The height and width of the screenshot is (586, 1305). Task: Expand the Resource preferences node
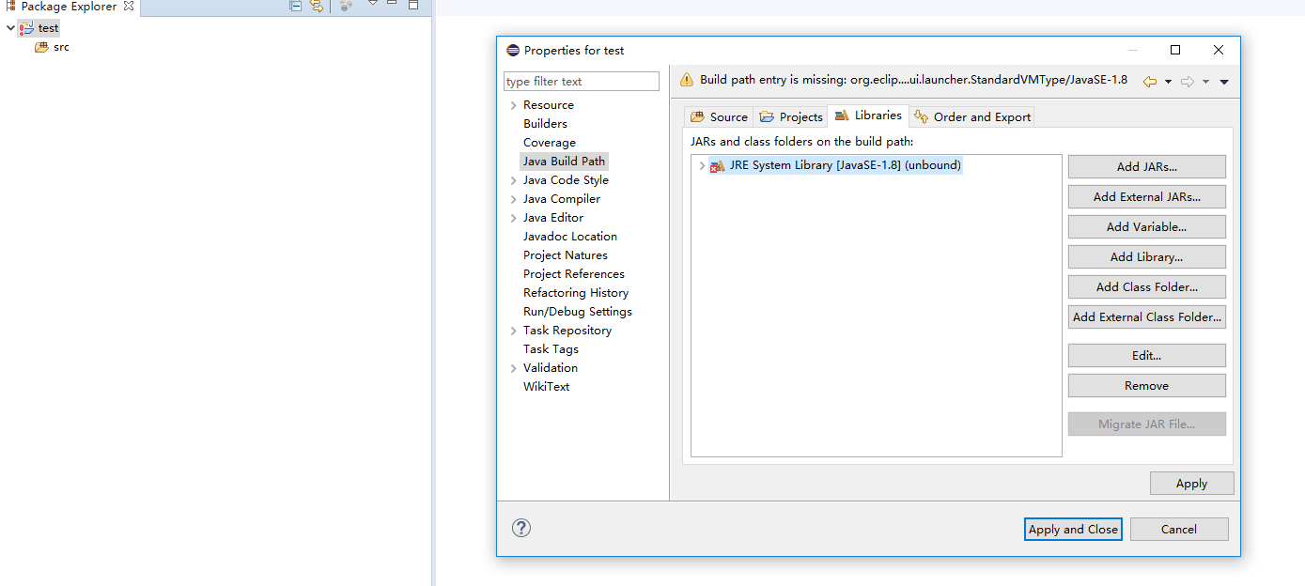click(x=513, y=105)
